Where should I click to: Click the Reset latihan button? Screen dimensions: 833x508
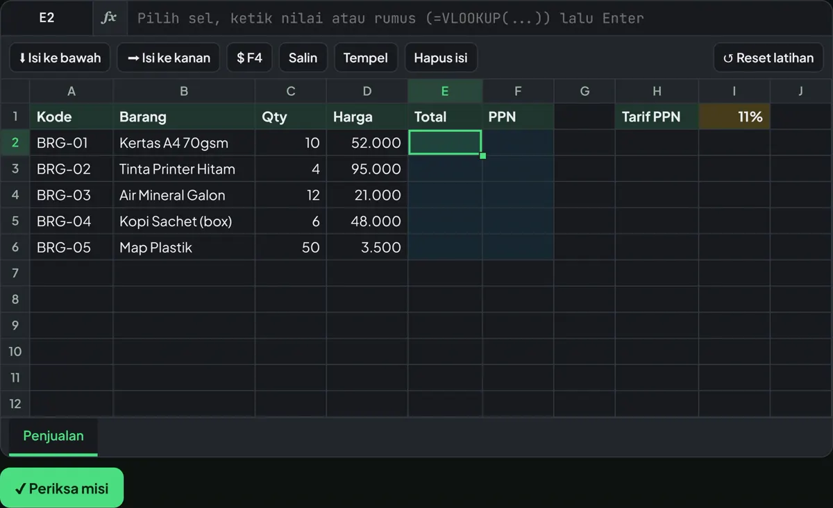768,58
